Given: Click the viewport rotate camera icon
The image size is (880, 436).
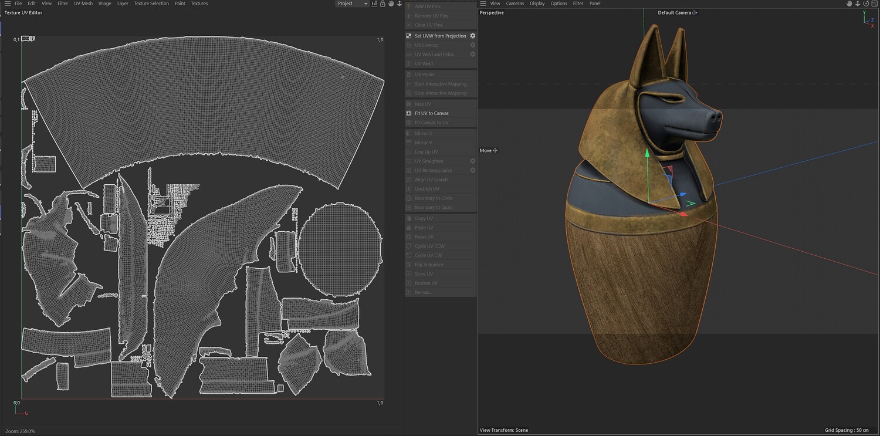Looking at the screenshot, I should pyautogui.click(x=865, y=4).
